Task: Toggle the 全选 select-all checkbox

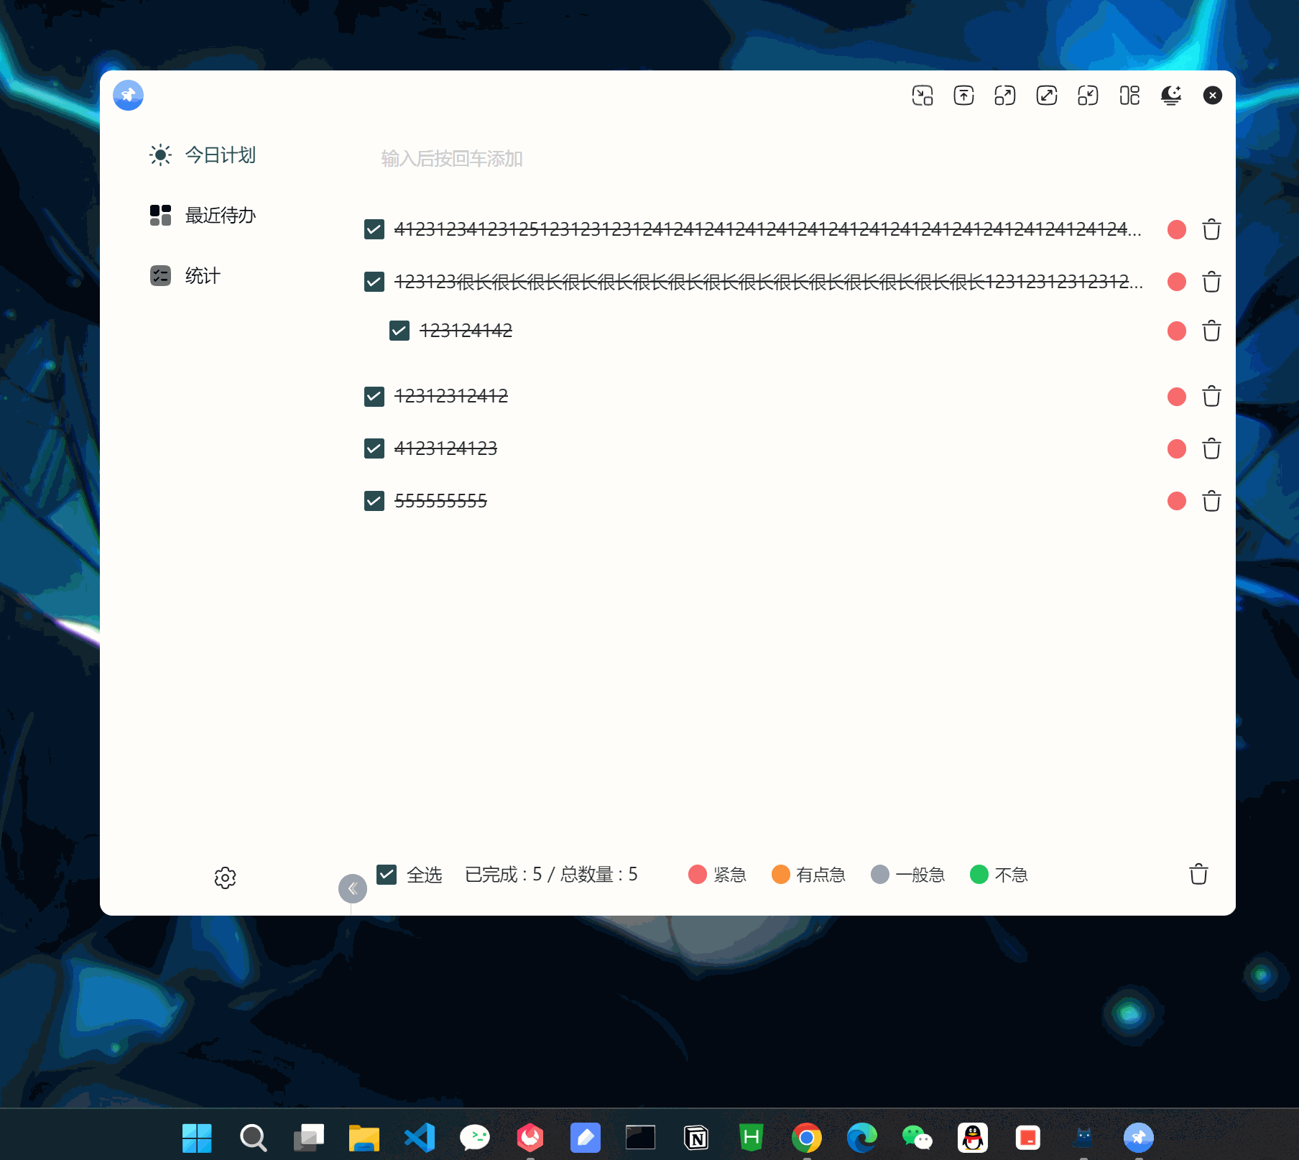Action: pos(387,874)
